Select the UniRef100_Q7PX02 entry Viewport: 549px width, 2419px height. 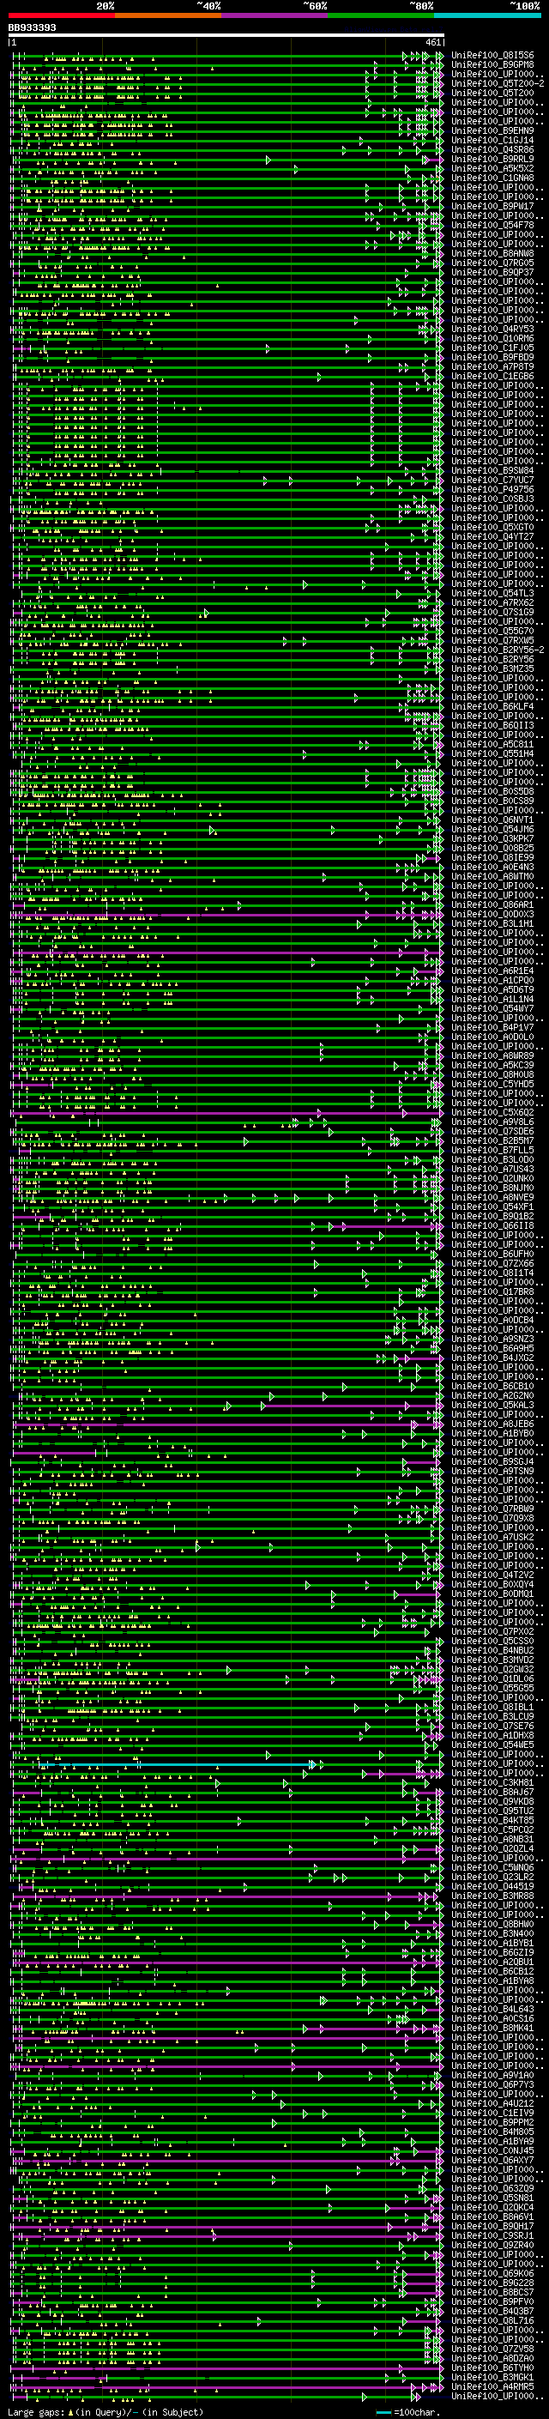point(492,1632)
